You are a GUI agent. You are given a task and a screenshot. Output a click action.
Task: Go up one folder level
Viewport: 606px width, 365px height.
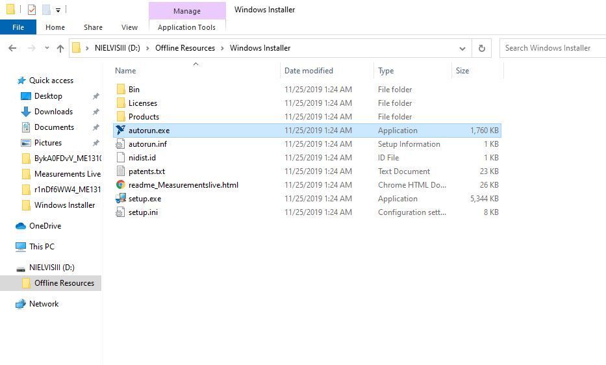[60, 48]
